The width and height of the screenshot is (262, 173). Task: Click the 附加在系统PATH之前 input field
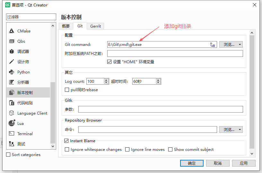point(175,53)
